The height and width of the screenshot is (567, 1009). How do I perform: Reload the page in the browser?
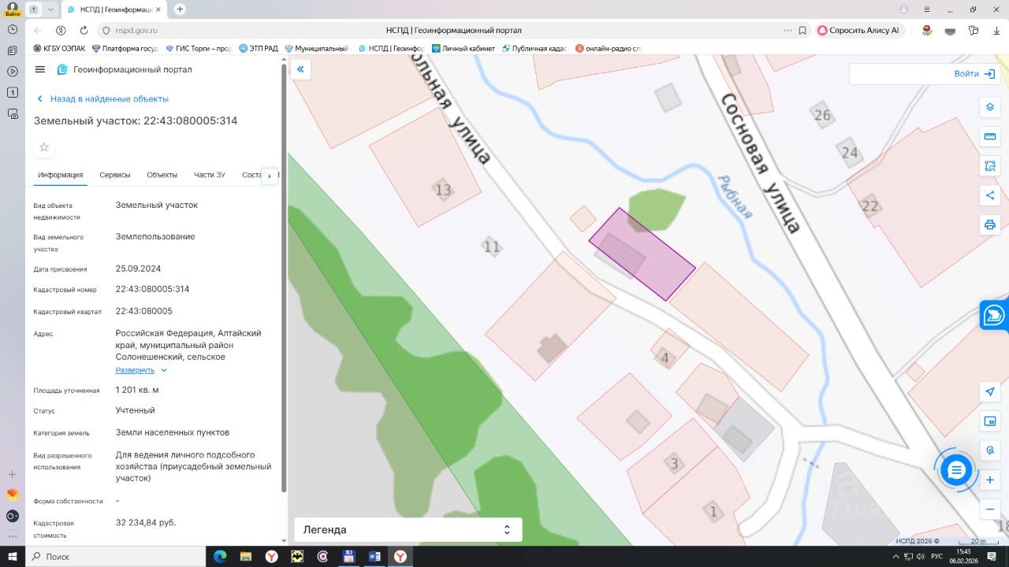(x=84, y=31)
